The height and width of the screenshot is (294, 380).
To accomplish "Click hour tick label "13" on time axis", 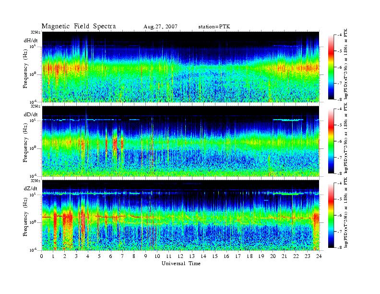I will click(192, 256).
